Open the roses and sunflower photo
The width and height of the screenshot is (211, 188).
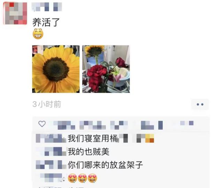[106, 69]
